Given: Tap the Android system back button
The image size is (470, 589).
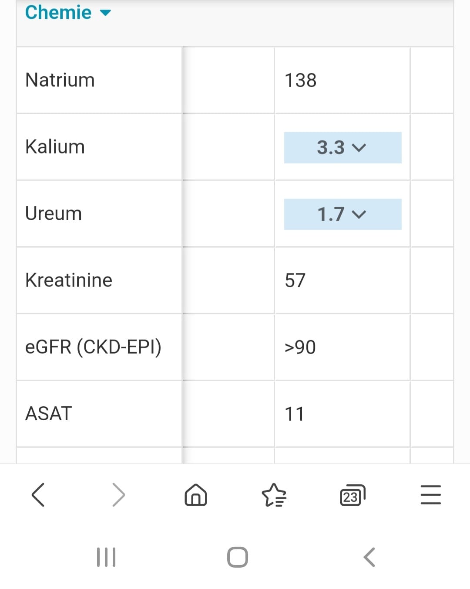Looking at the screenshot, I should click(369, 557).
